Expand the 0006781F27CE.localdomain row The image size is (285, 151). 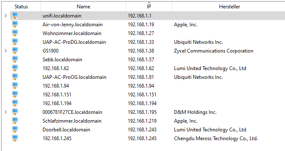click(x=6, y=112)
